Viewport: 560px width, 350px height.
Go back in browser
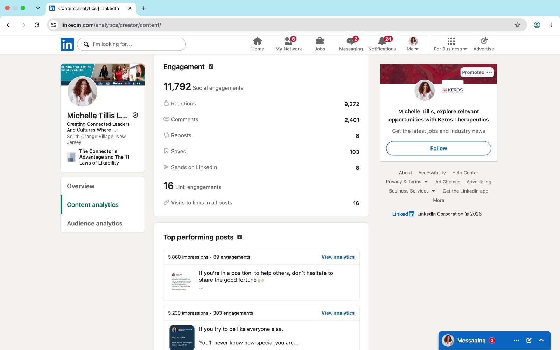coord(9,25)
